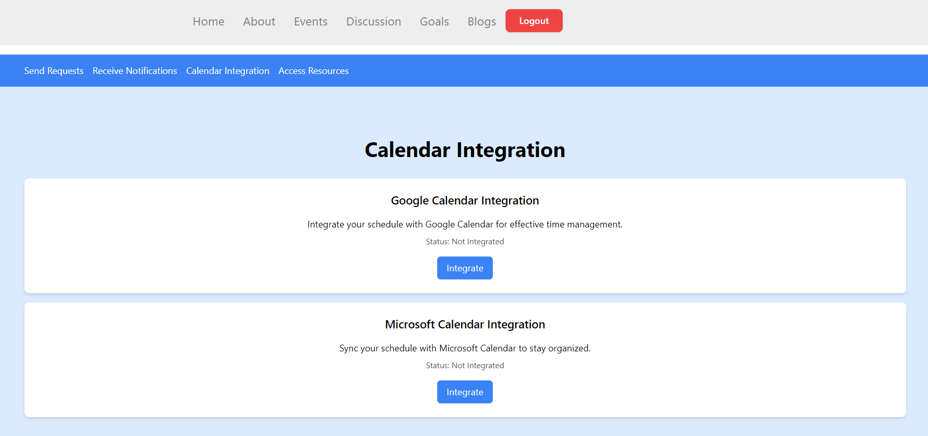
Task: Open the Home nav link
Action: tap(208, 21)
